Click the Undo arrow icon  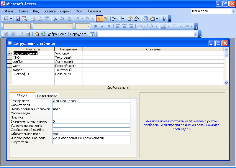(x=78, y=19)
